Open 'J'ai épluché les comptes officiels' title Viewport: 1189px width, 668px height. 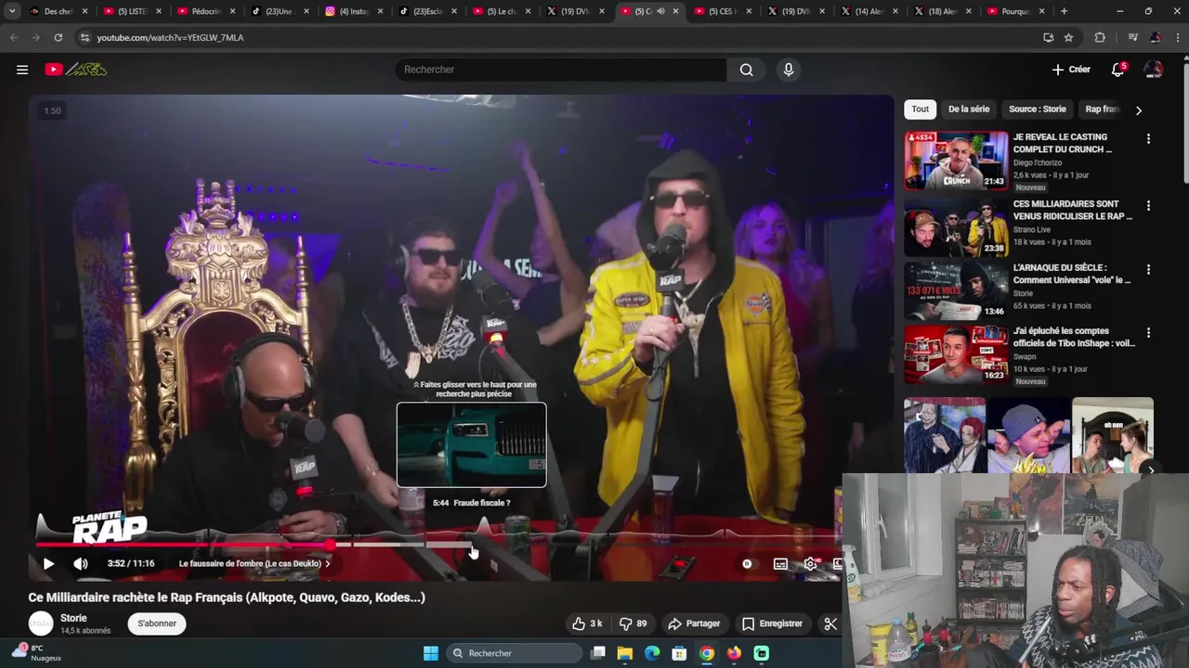[1074, 337]
